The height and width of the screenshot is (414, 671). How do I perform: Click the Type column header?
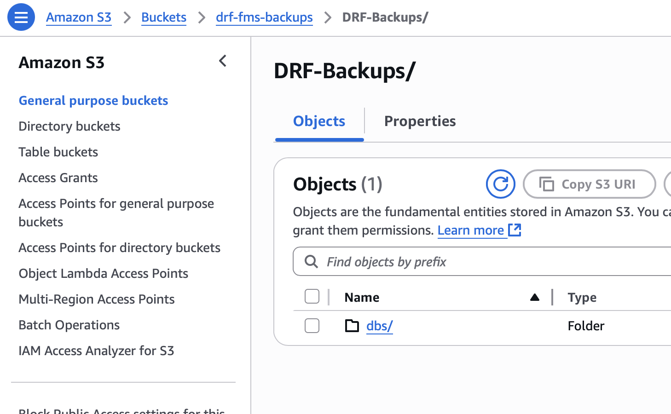(x=582, y=297)
